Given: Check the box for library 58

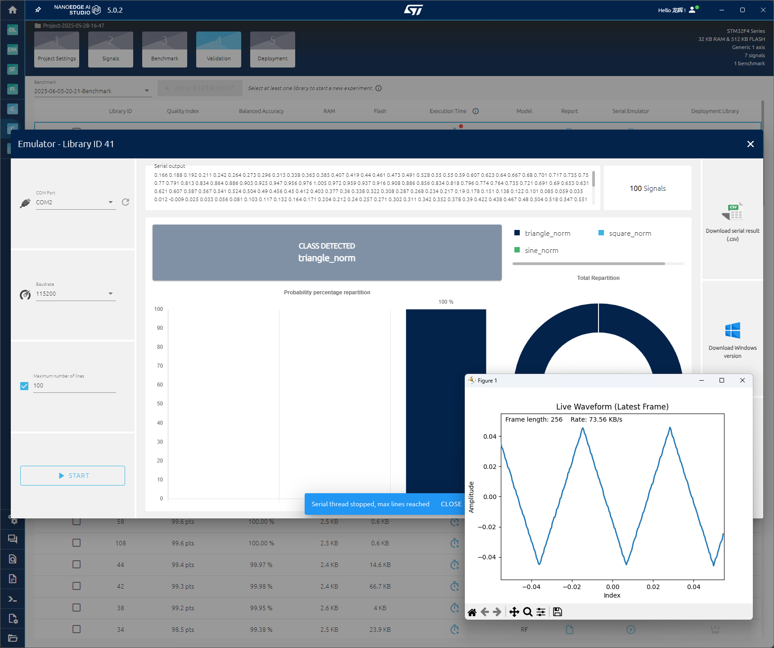Looking at the screenshot, I should click(x=76, y=521).
